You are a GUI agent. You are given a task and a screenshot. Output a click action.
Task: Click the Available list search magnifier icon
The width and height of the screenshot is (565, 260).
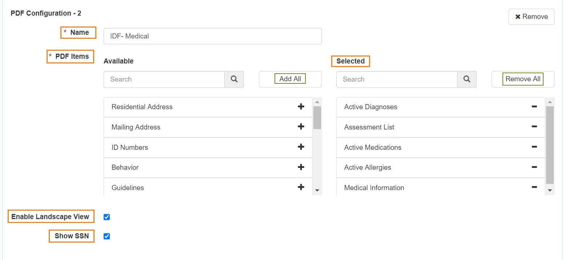coord(234,79)
